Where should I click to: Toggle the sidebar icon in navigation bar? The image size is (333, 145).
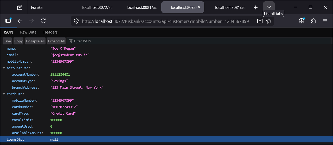click(8, 21)
